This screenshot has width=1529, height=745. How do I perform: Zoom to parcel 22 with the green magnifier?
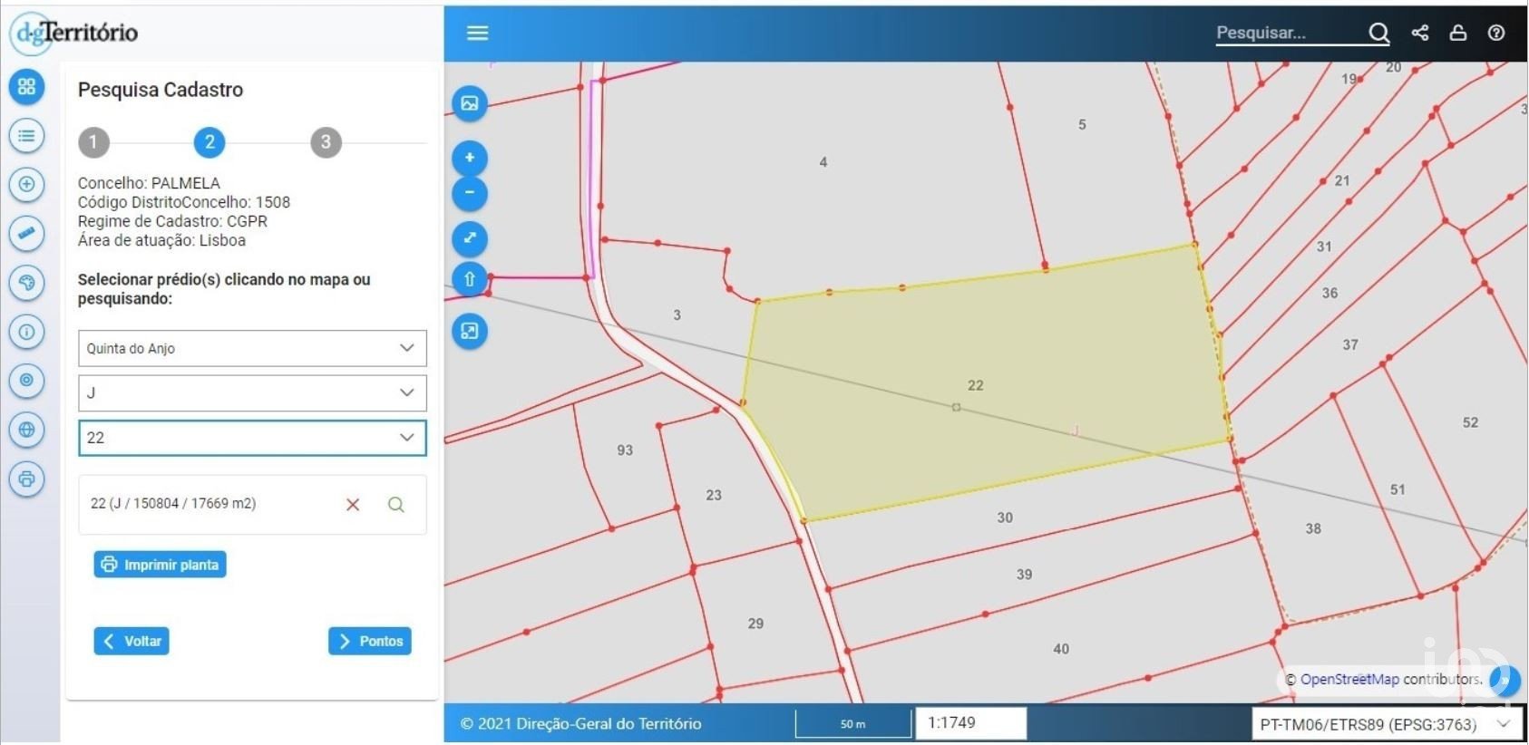click(396, 505)
